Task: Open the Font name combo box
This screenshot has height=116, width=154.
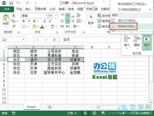Action: 35,16
